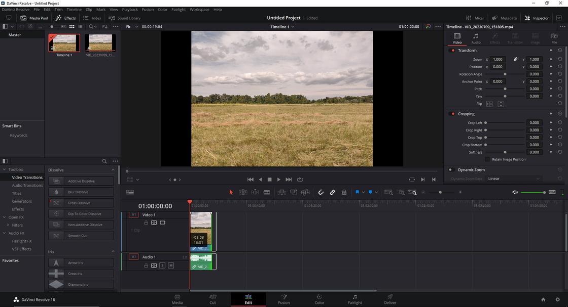Open the Sound Library panel
Viewport: 568px width, 307px height.
pos(125,18)
